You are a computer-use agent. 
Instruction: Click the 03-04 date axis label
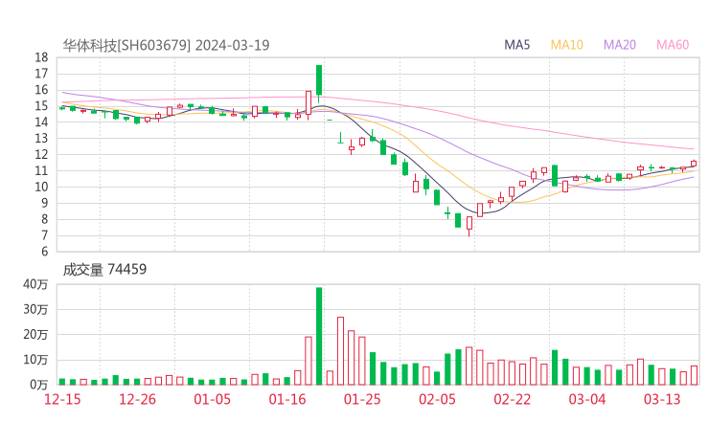click(587, 399)
